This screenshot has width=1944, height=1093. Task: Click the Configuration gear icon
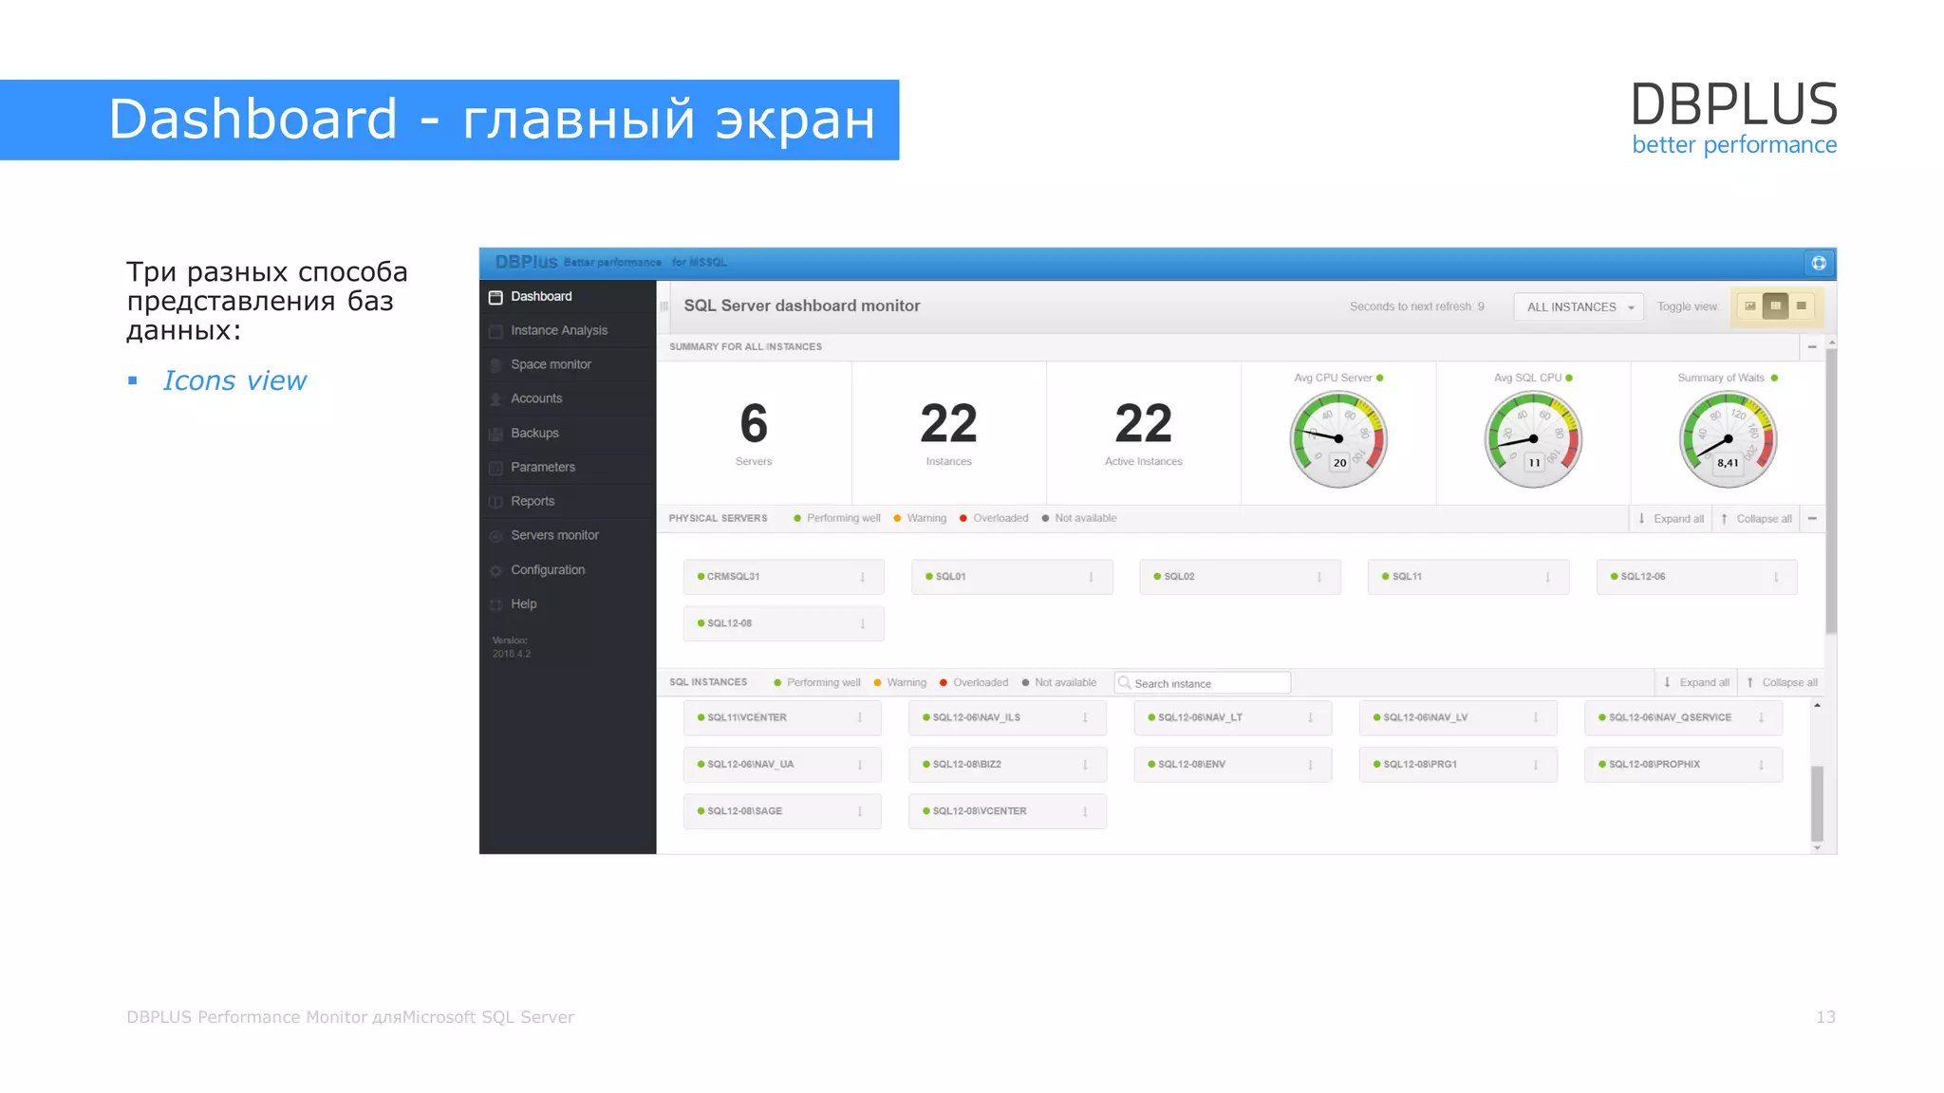tap(495, 570)
